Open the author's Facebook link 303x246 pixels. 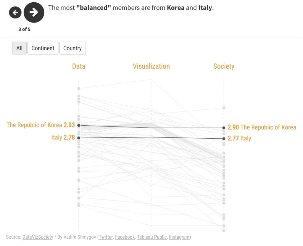(125, 237)
